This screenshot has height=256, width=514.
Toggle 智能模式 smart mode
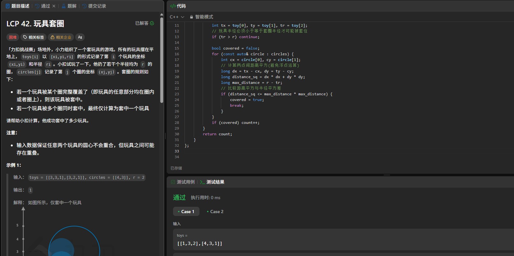tap(204, 17)
